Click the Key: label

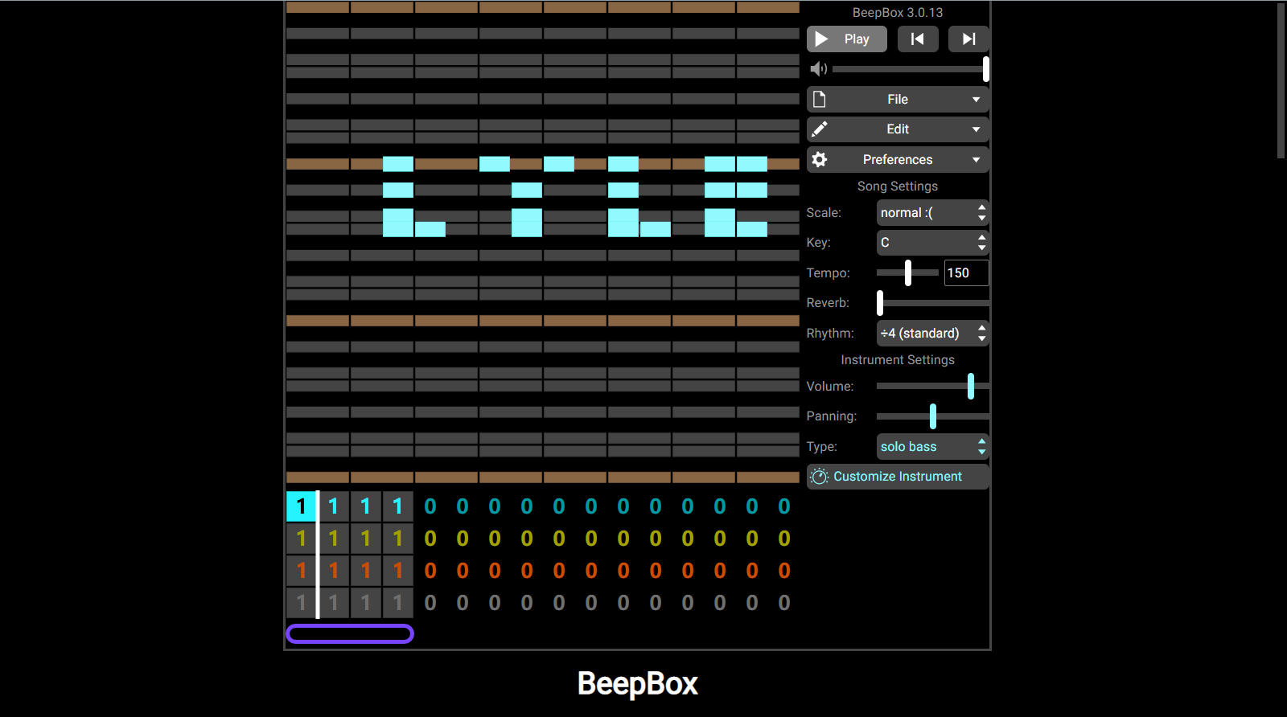pyautogui.click(x=818, y=243)
